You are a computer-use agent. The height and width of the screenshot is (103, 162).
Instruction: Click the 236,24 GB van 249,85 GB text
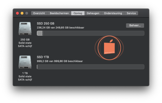60,28
